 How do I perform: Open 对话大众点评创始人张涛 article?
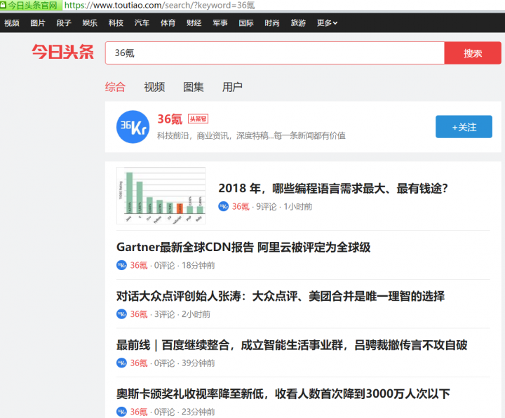click(x=281, y=296)
